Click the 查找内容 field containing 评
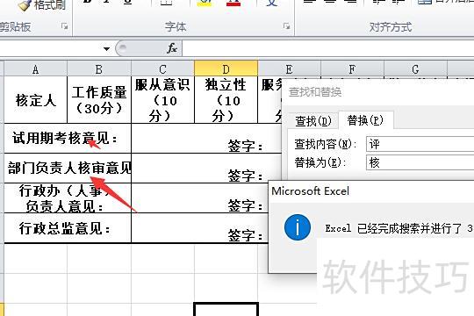The image size is (474, 316). click(x=420, y=144)
